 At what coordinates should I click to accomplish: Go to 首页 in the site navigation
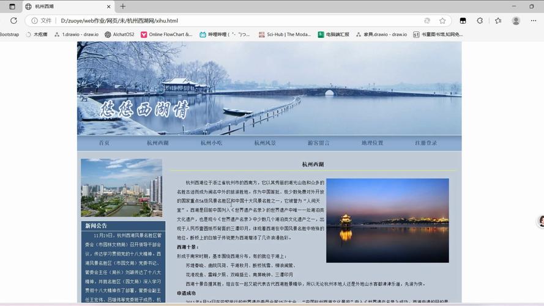(x=104, y=143)
